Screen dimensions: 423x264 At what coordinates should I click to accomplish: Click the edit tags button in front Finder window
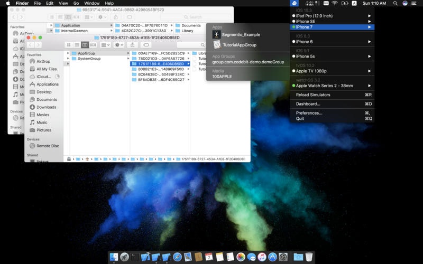point(146,45)
